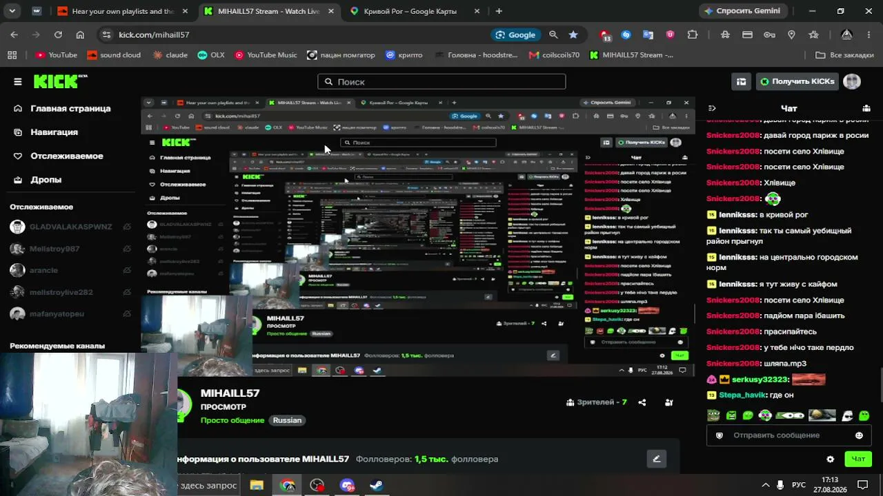
Task: Open dashboard icon beside Получить KICKs
Action: coord(741,81)
